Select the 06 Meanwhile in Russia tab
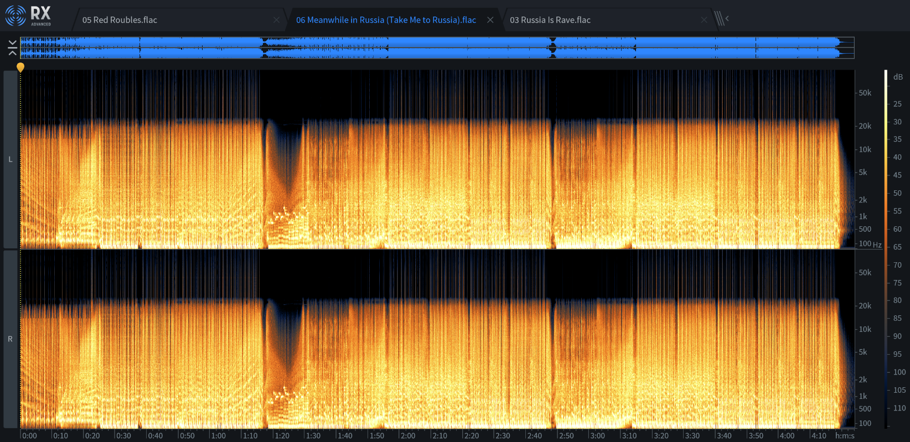Screen dimensions: 910x442 386,20
